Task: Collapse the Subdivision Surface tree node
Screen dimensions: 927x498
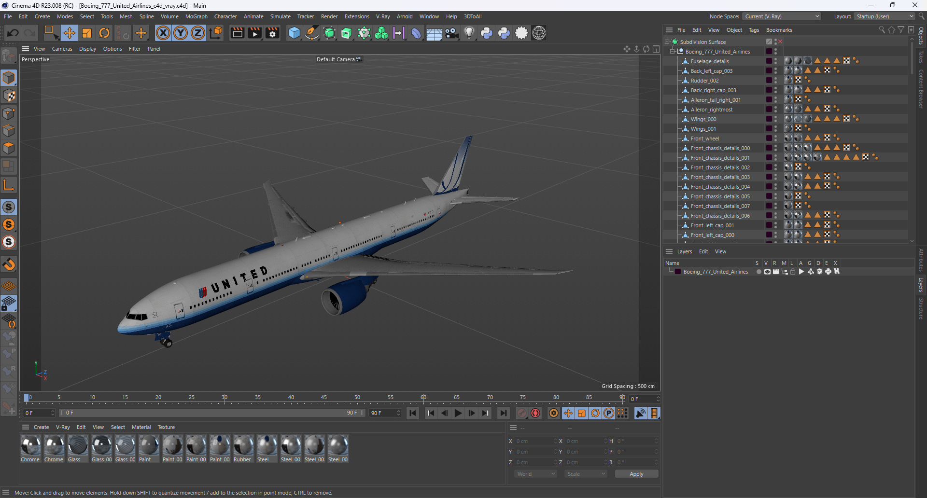Action: [x=667, y=41]
